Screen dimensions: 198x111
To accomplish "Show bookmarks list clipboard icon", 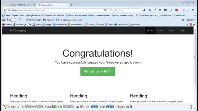I will coord(160,10).
